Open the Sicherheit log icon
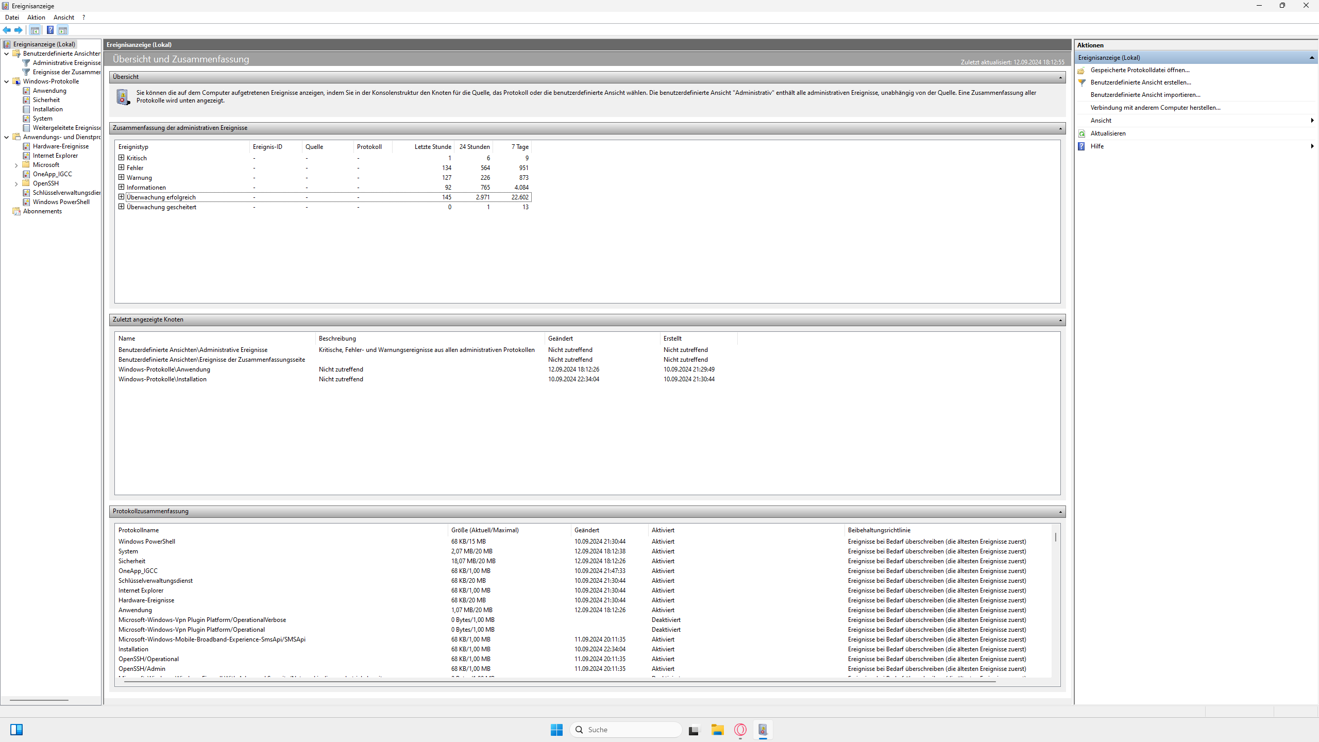 (x=26, y=100)
